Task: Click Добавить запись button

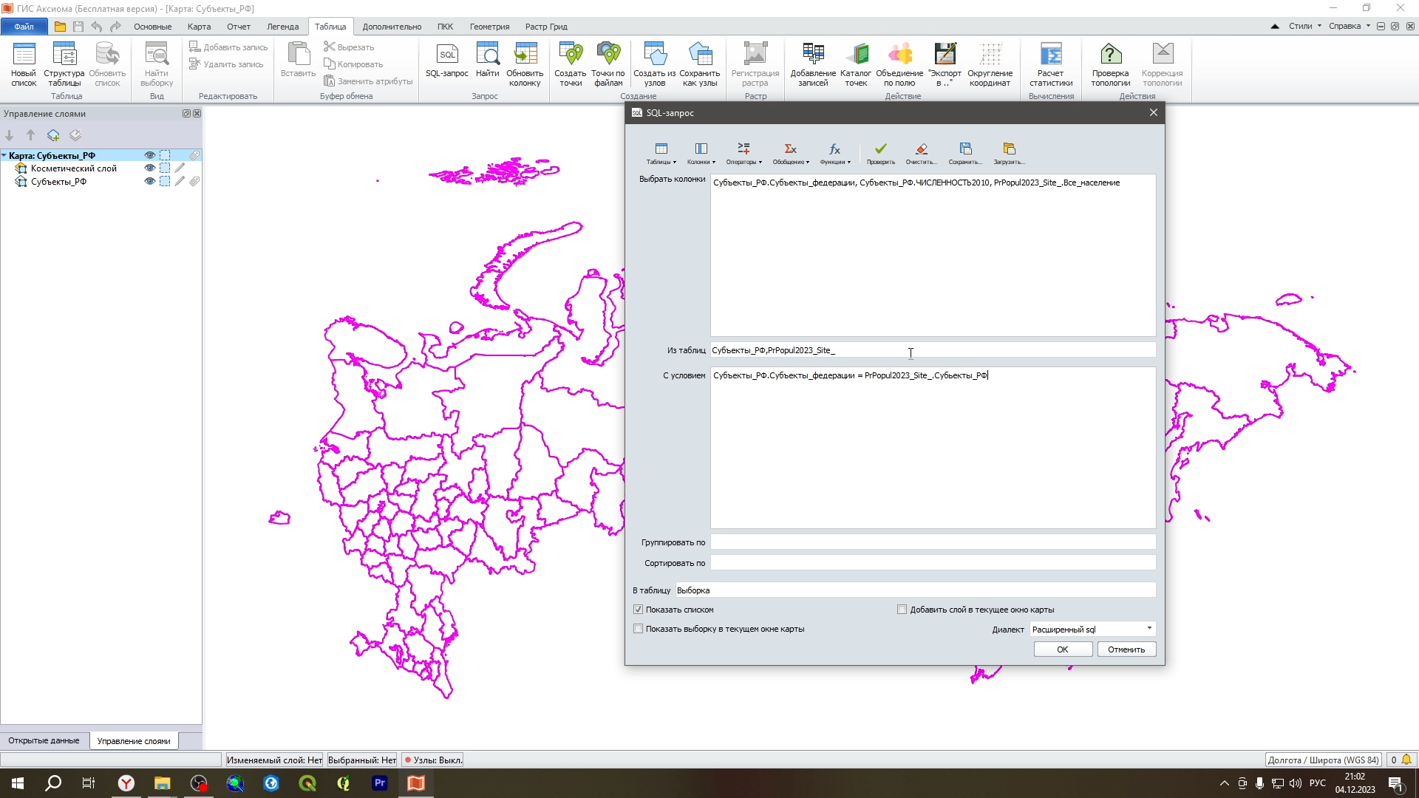Action: point(228,47)
